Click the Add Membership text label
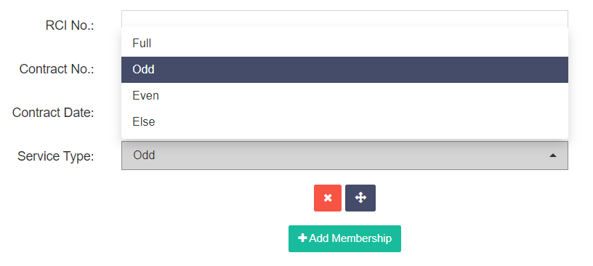Viewport: 593px width, 266px height. (350, 238)
